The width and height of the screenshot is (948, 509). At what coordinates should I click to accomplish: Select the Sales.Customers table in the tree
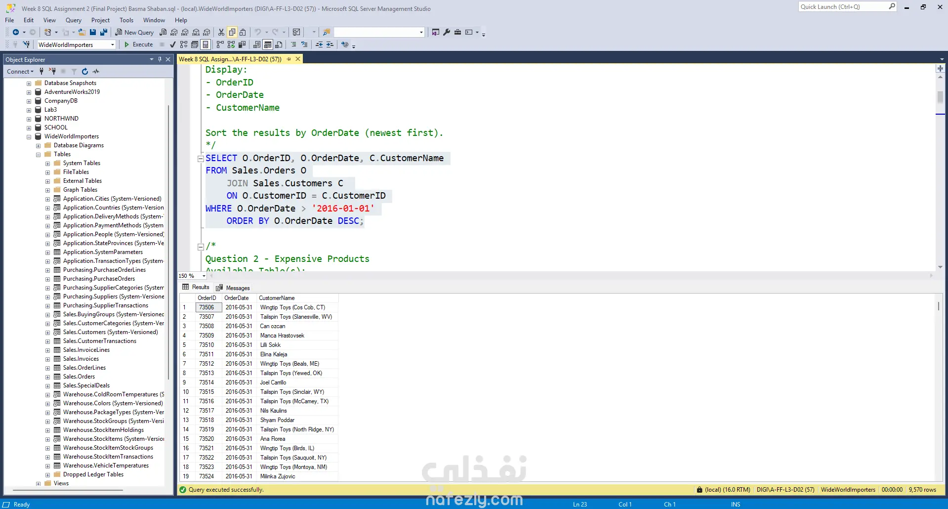(x=110, y=332)
